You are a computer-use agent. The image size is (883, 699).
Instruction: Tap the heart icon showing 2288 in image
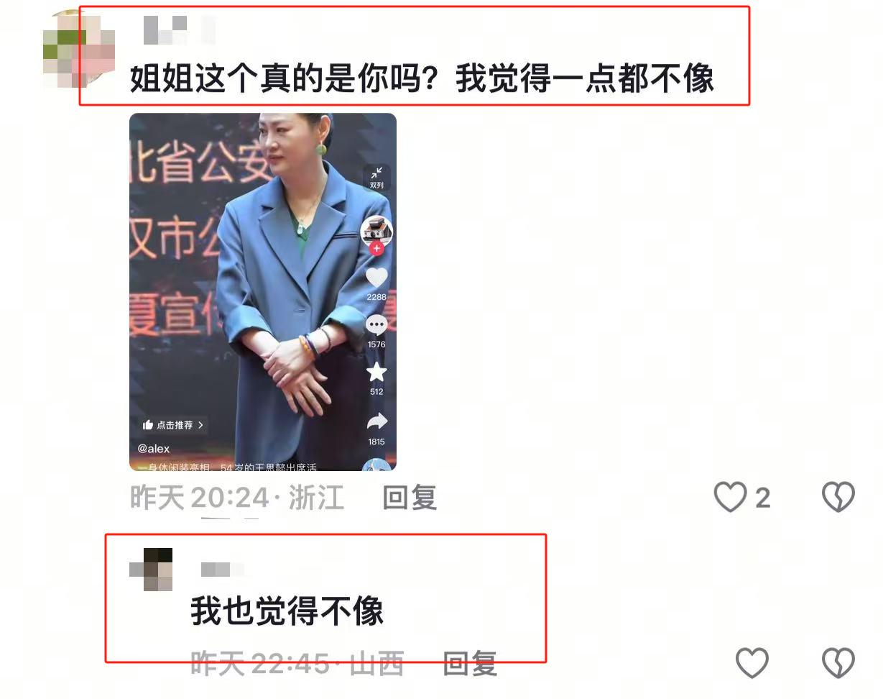tap(376, 278)
